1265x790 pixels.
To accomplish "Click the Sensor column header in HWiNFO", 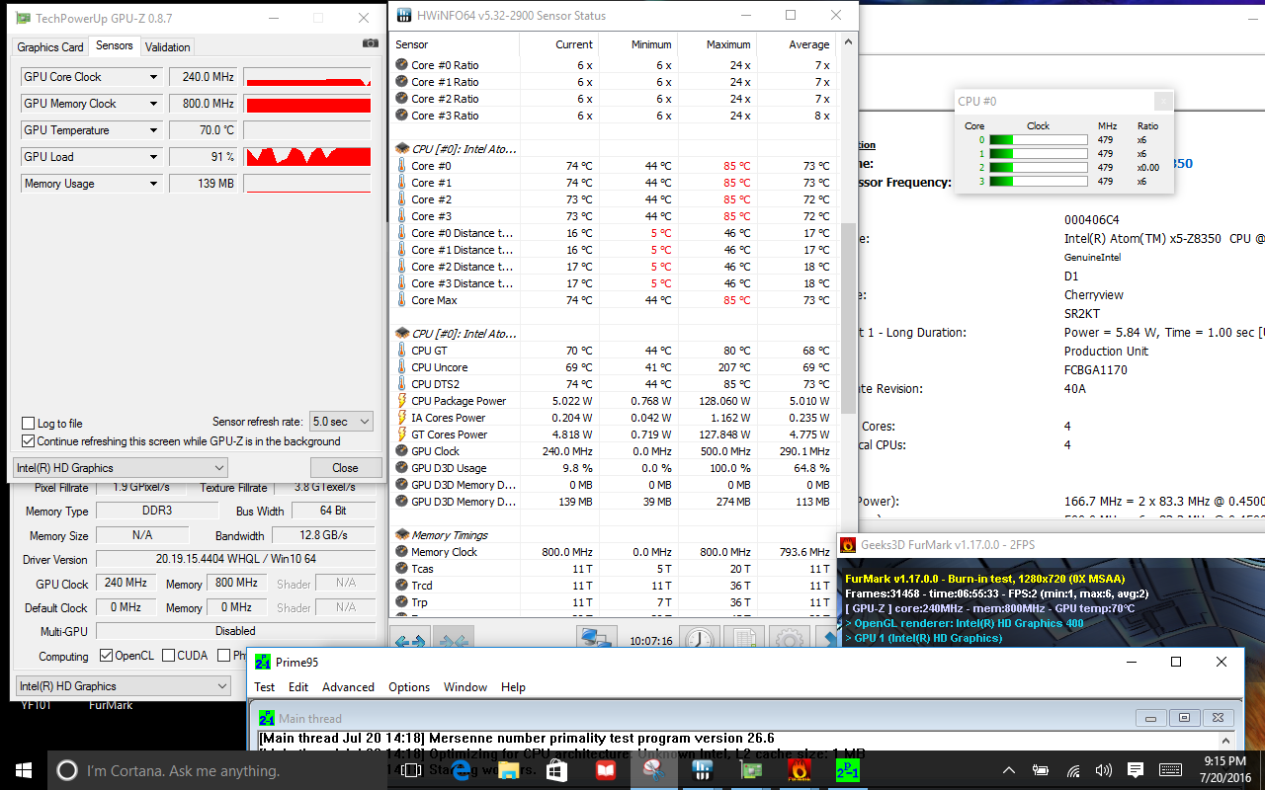I will tap(455, 44).
